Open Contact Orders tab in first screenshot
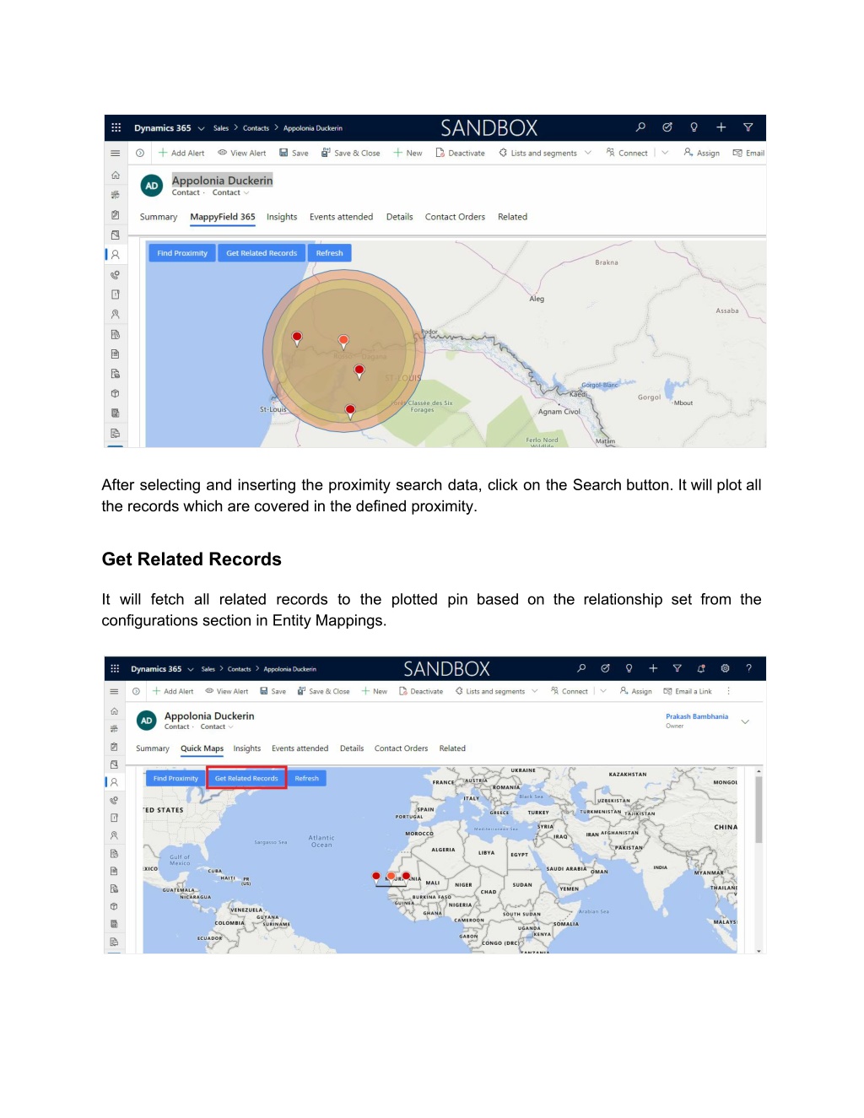 (455, 217)
